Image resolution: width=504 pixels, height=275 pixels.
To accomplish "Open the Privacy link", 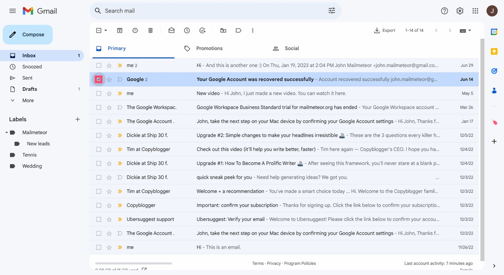I will [274, 264].
